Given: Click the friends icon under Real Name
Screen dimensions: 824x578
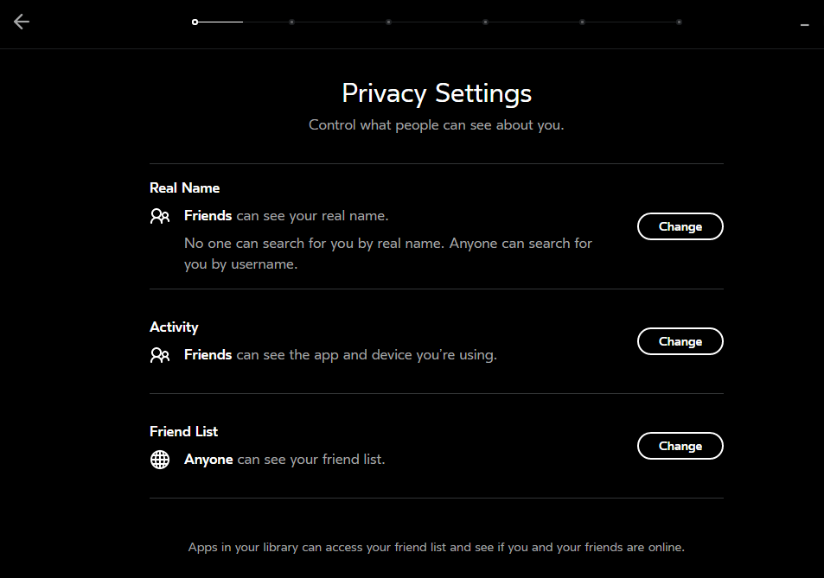Looking at the screenshot, I should coord(160,216).
